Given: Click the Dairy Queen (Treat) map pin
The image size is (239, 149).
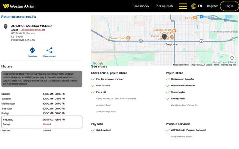Looking at the screenshot, I should tap(128, 38).
